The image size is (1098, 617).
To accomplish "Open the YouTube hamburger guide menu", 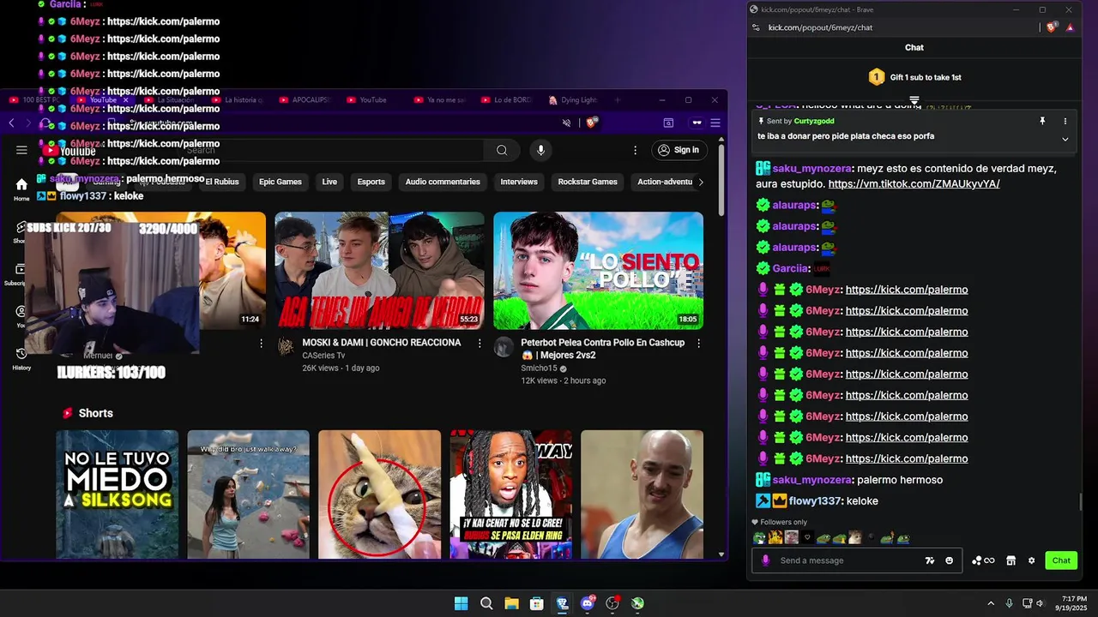I will click(21, 150).
